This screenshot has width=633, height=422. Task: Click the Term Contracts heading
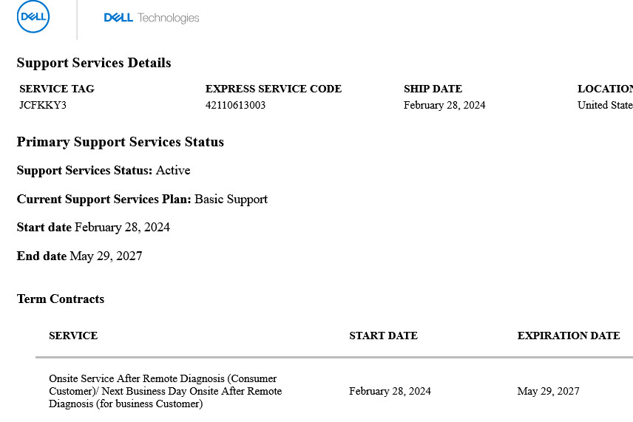coord(61,299)
